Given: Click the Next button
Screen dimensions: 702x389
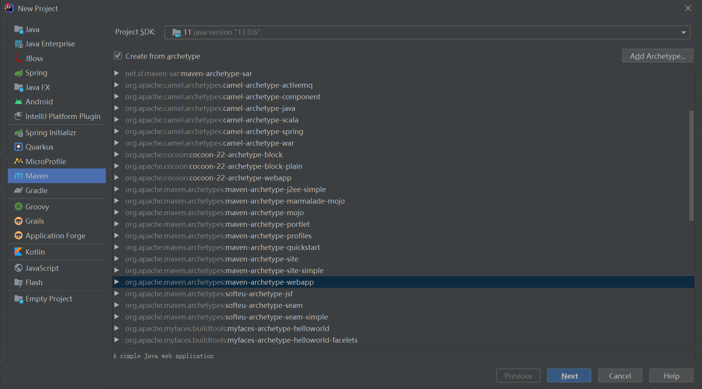Looking at the screenshot, I should [x=569, y=376].
